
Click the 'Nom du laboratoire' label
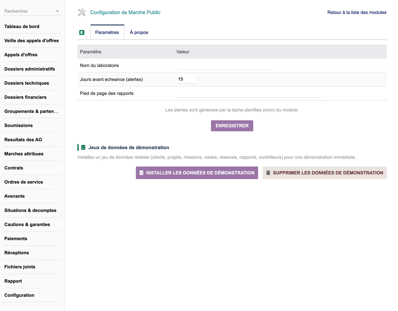(x=99, y=66)
